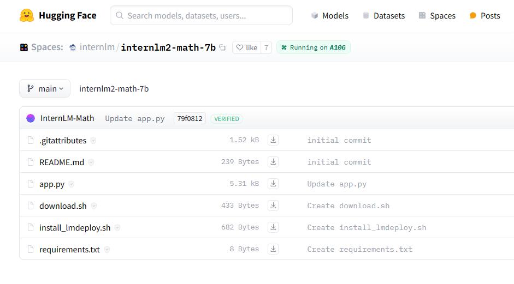
Task: Open the Create download.sh commit message
Action: (348, 206)
